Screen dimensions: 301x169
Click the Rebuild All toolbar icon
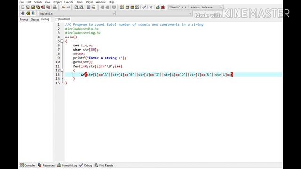[x=137, y=8]
